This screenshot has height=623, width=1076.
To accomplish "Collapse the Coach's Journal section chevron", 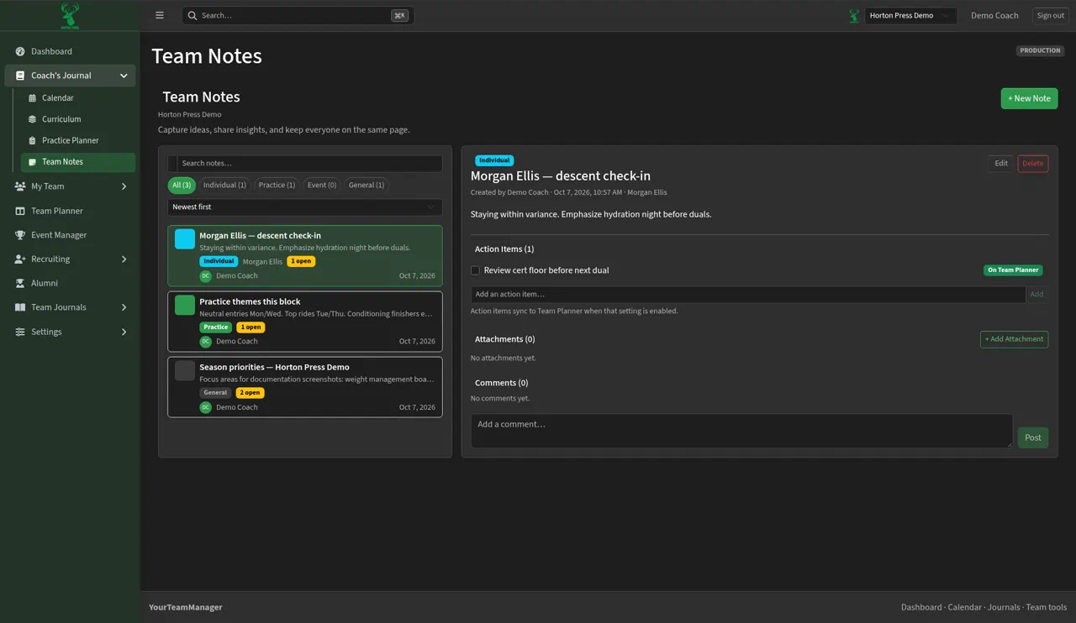I will [x=124, y=76].
